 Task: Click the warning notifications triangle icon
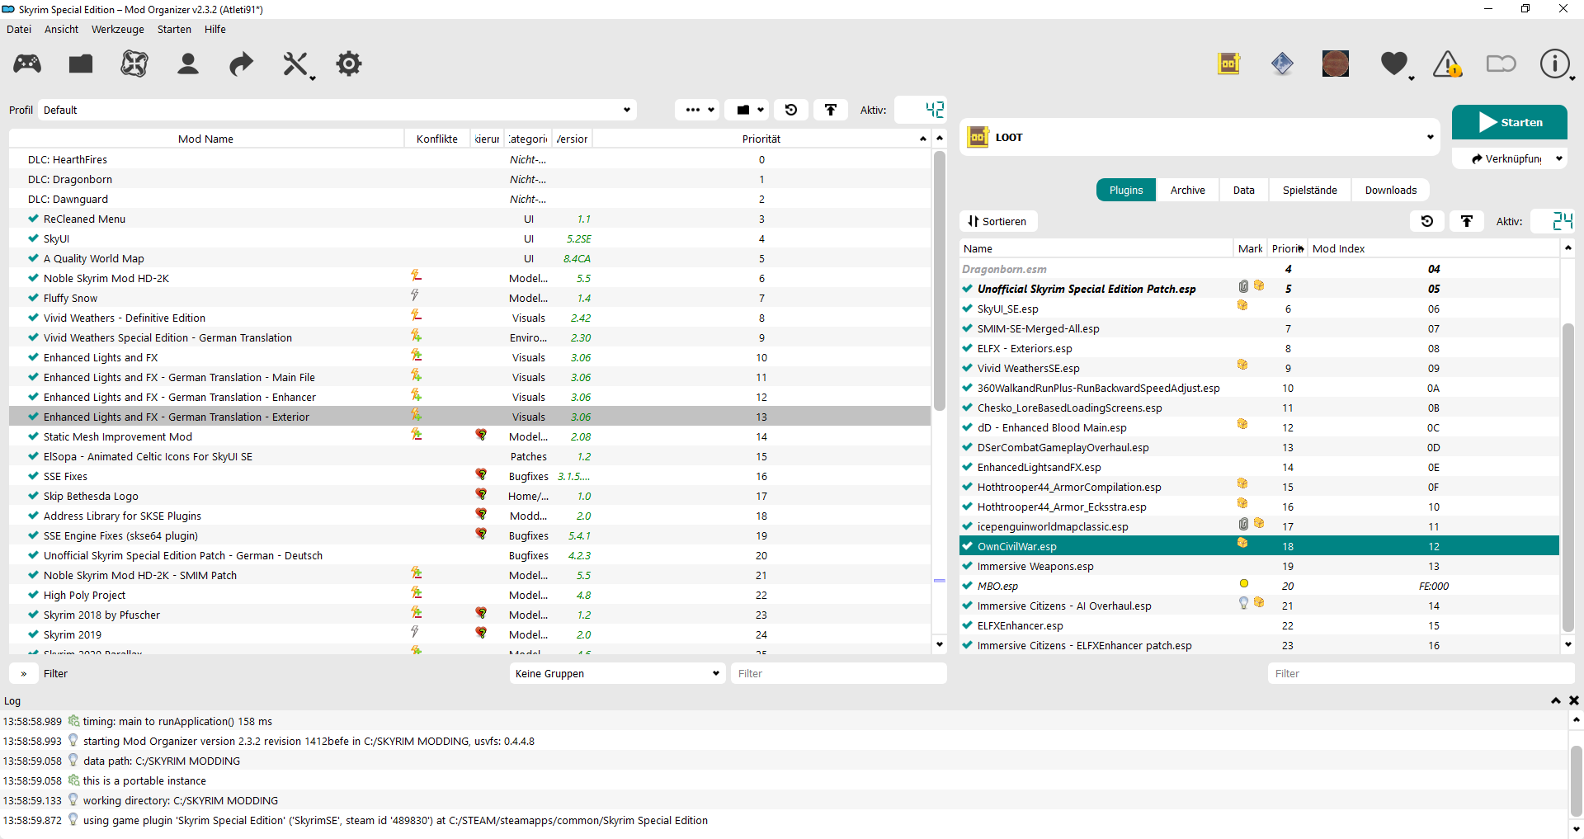1447,64
